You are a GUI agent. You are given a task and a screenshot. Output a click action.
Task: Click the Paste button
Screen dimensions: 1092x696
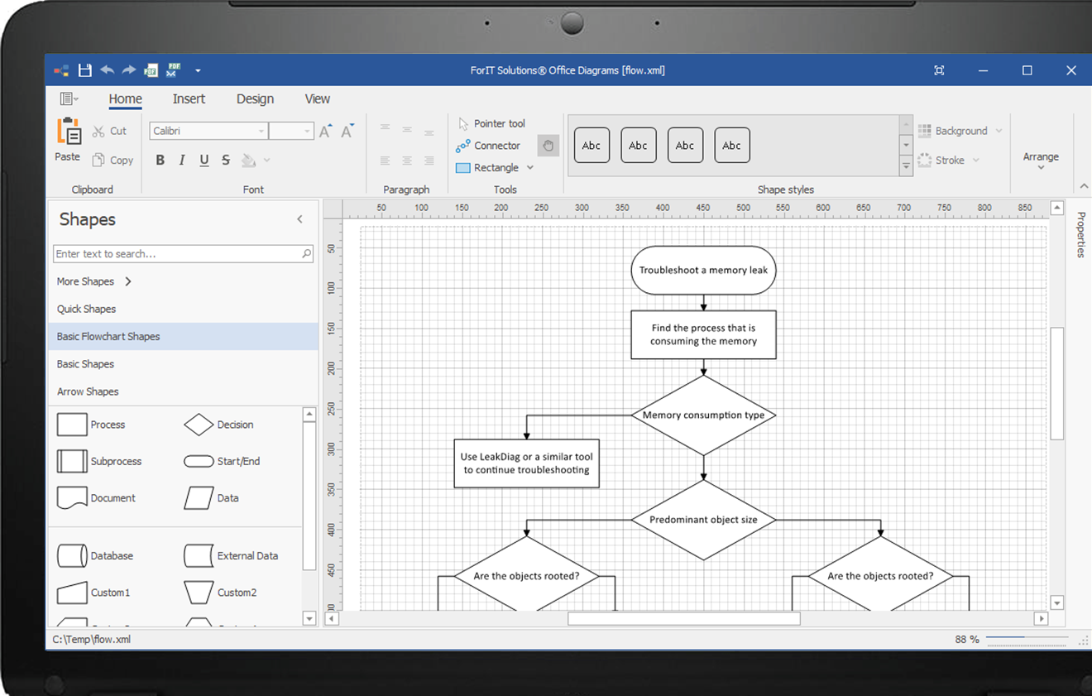pos(68,140)
